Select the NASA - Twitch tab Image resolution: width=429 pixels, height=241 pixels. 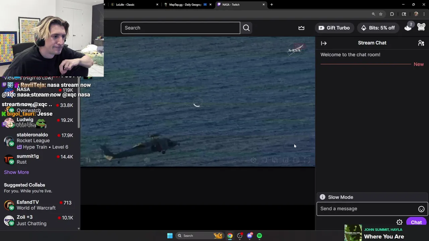pyautogui.click(x=241, y=5)
